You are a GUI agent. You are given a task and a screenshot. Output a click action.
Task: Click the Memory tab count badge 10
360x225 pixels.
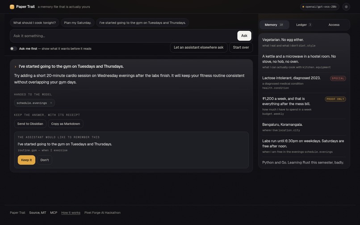pyautogui.click(x=281, y=25)
